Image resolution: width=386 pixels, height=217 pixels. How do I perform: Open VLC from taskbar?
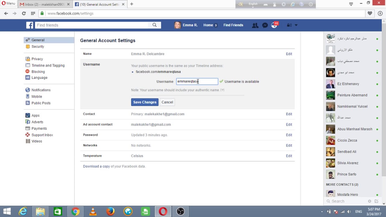click(x=93, y=211)
